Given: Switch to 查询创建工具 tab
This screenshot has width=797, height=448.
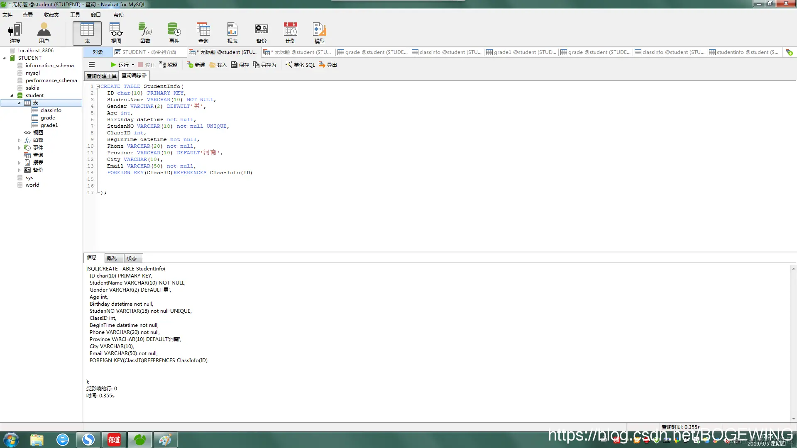Looking at the screenshot, I should [x=101, y=76].
